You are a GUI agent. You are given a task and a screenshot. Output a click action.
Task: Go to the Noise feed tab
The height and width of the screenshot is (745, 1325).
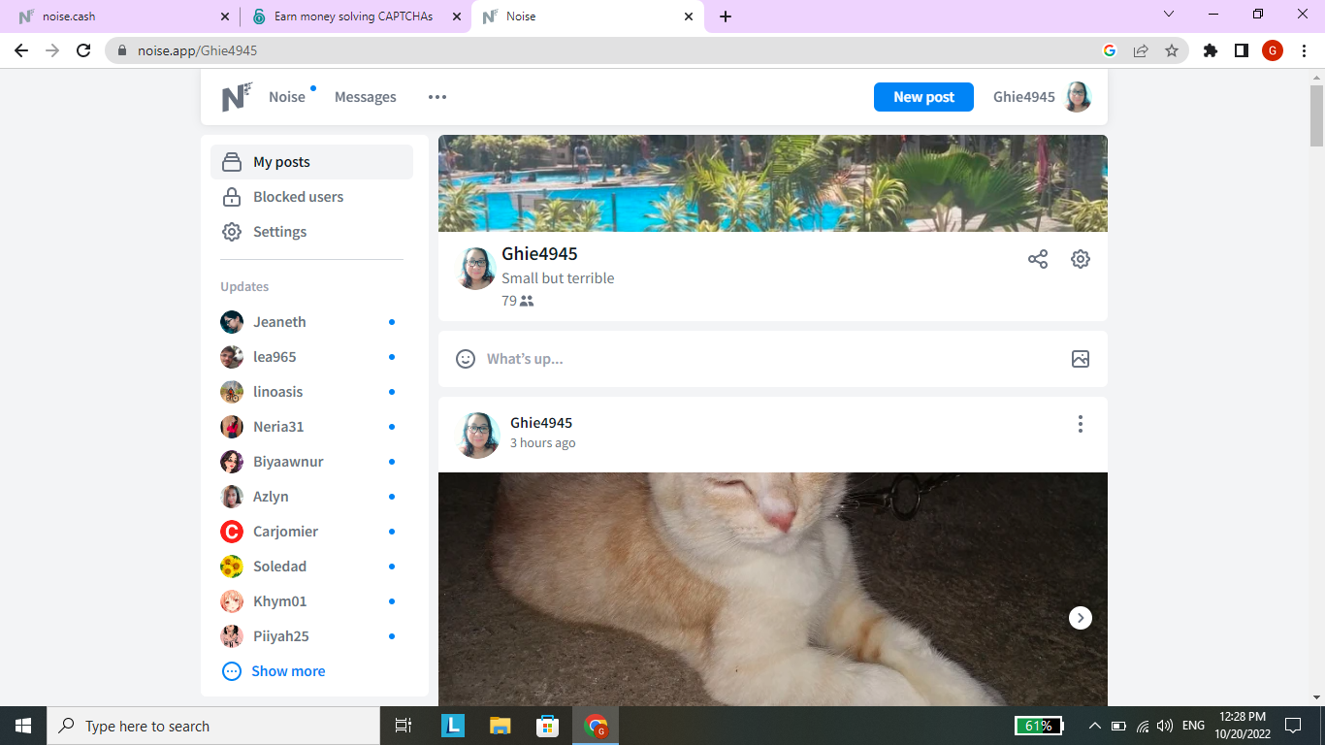pos(287,97)
